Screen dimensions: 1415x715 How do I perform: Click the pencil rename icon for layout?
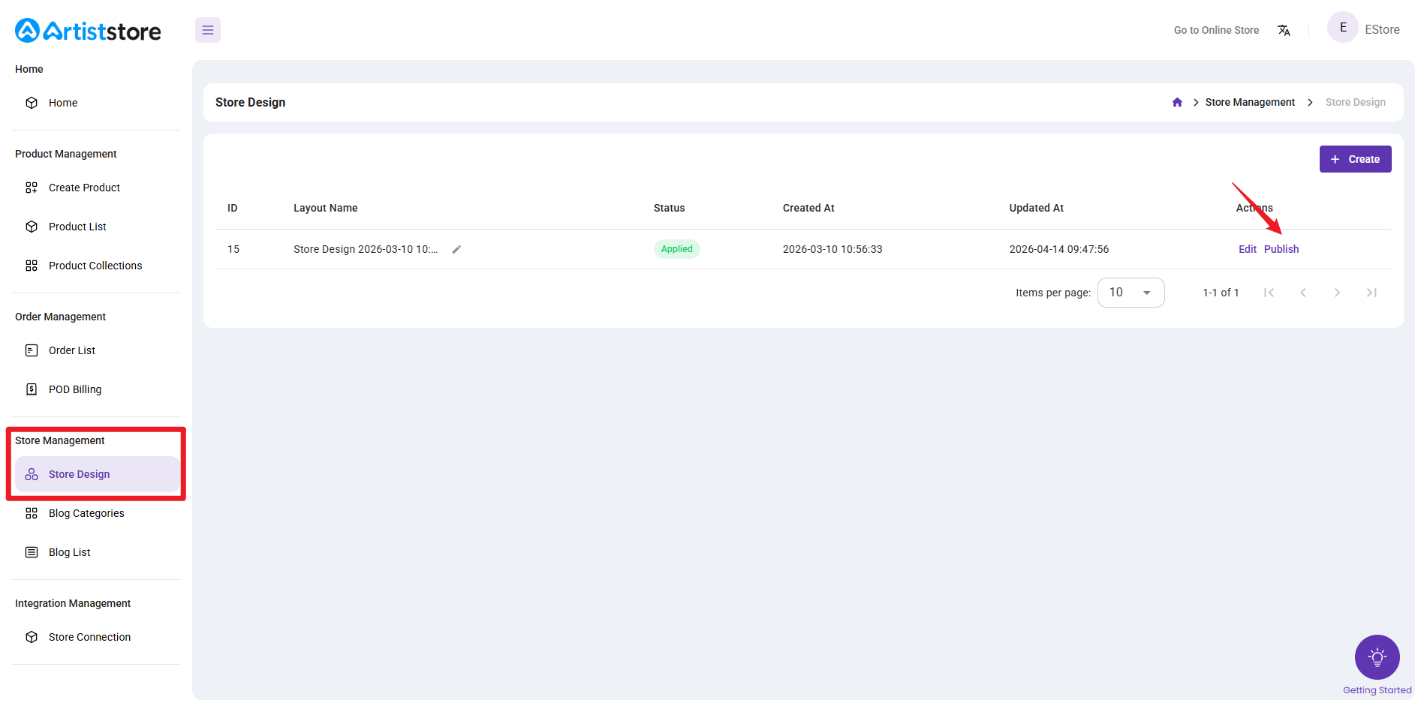[456, 249]
